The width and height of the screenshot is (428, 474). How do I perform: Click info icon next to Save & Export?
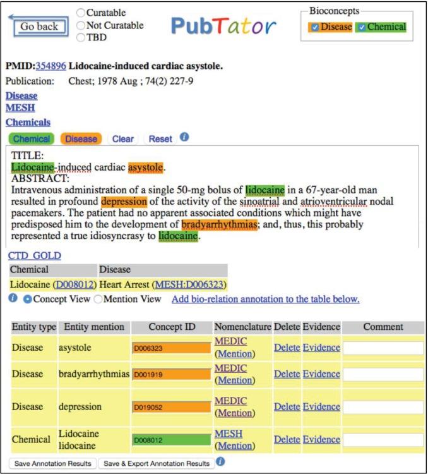pyautogui.click(x=220, y=462)
